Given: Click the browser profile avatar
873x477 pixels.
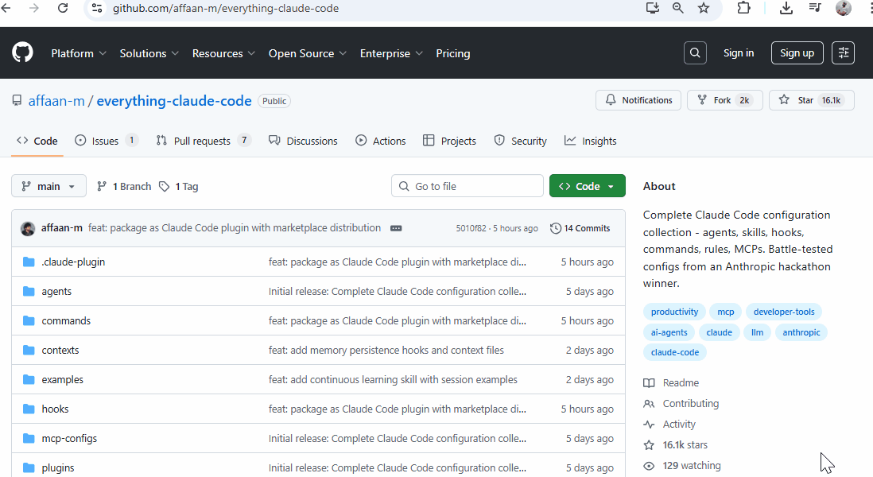Looking at the screenshot, I should click(843, 8).
